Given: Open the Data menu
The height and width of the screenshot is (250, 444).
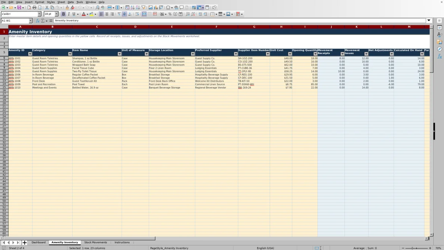Looking at the screenshot, I should click(x=70, y=2).
